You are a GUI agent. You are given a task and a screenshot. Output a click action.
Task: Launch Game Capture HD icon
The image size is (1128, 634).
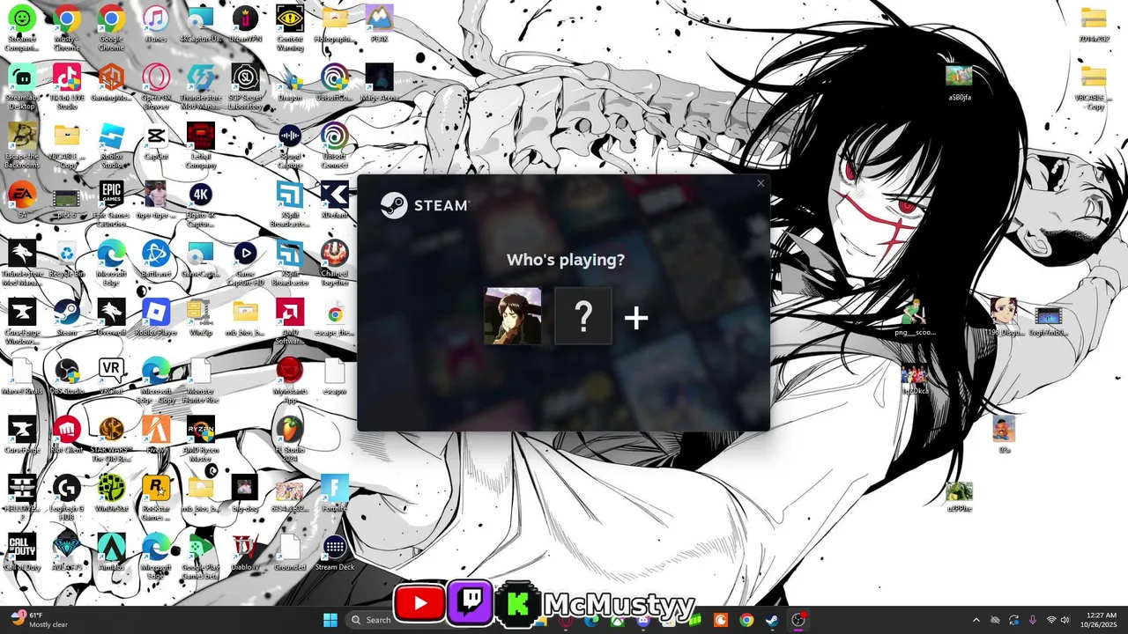pos(245,264)
